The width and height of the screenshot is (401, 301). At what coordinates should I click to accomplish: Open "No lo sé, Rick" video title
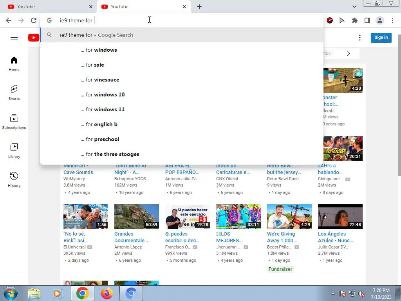pos(76,237)
